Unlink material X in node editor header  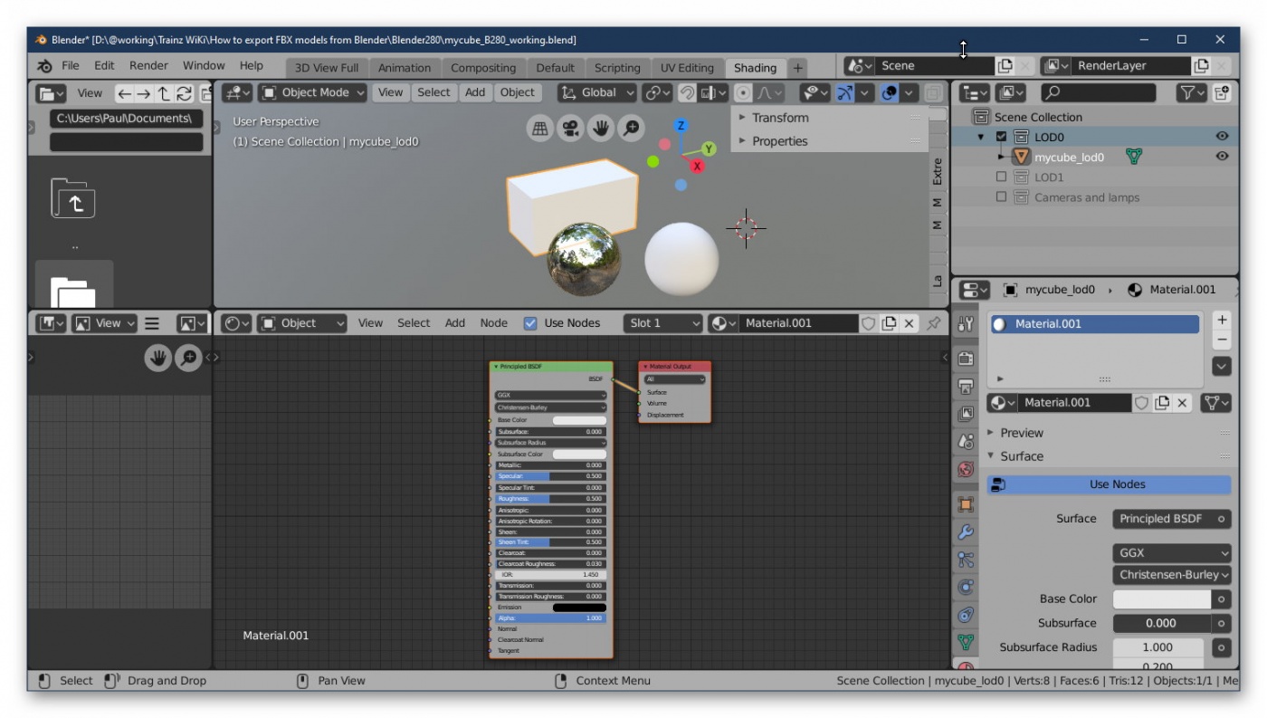(910, 323)
